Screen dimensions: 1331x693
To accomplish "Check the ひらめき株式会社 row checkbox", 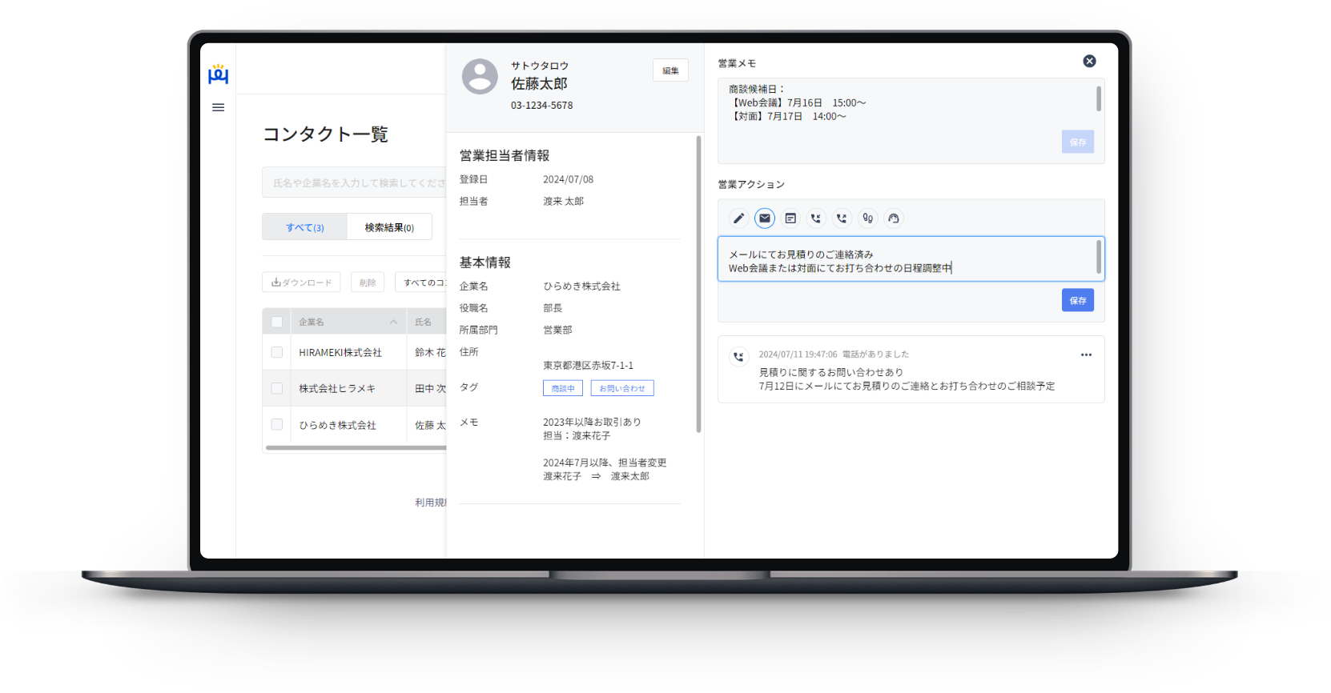I will click(277, 424).
